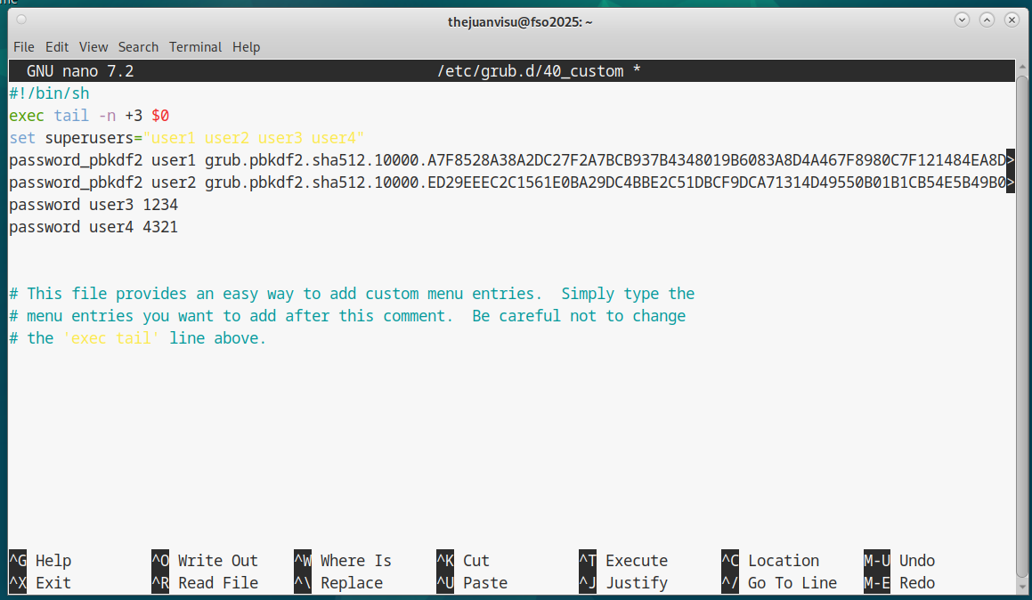The height and width of the screenshot is (600, 1032).
Task: Place cursor on the "password user3 1234" line
Action: [x=93, y=205]
